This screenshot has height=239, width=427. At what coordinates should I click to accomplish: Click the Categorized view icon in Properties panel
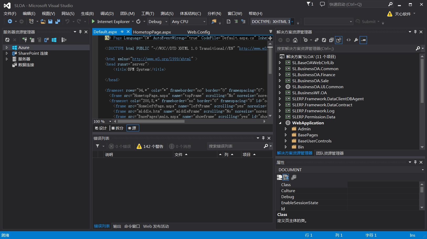point(279,177)
